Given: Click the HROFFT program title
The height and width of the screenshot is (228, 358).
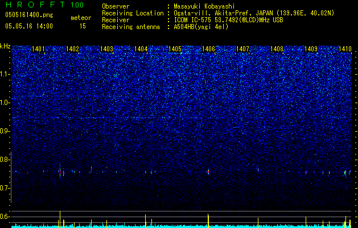Looking at the screenshot, I should 35,5.
